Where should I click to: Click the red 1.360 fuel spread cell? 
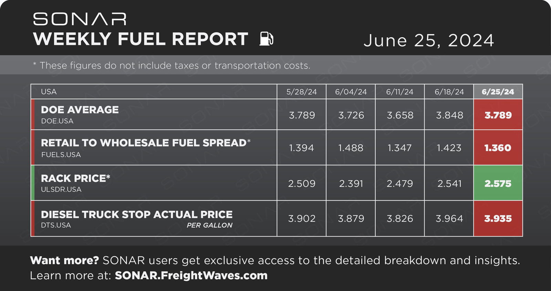498,148
